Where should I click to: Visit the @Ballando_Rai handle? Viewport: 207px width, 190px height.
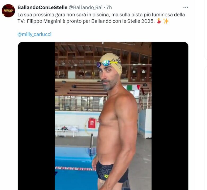pyautogui.click(x=86, y=7)
